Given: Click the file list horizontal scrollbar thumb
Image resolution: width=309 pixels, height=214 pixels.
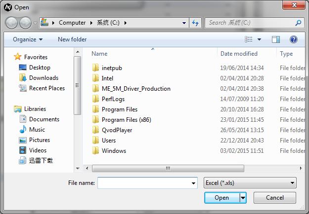Looking at the screenshot, I should tap(168, 169).
